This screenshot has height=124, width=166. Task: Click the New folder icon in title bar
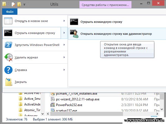click(x=19, y=4)
